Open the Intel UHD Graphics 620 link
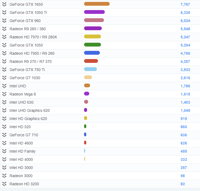Viewport: 200px width, 191px height. (x=30, y=110)
